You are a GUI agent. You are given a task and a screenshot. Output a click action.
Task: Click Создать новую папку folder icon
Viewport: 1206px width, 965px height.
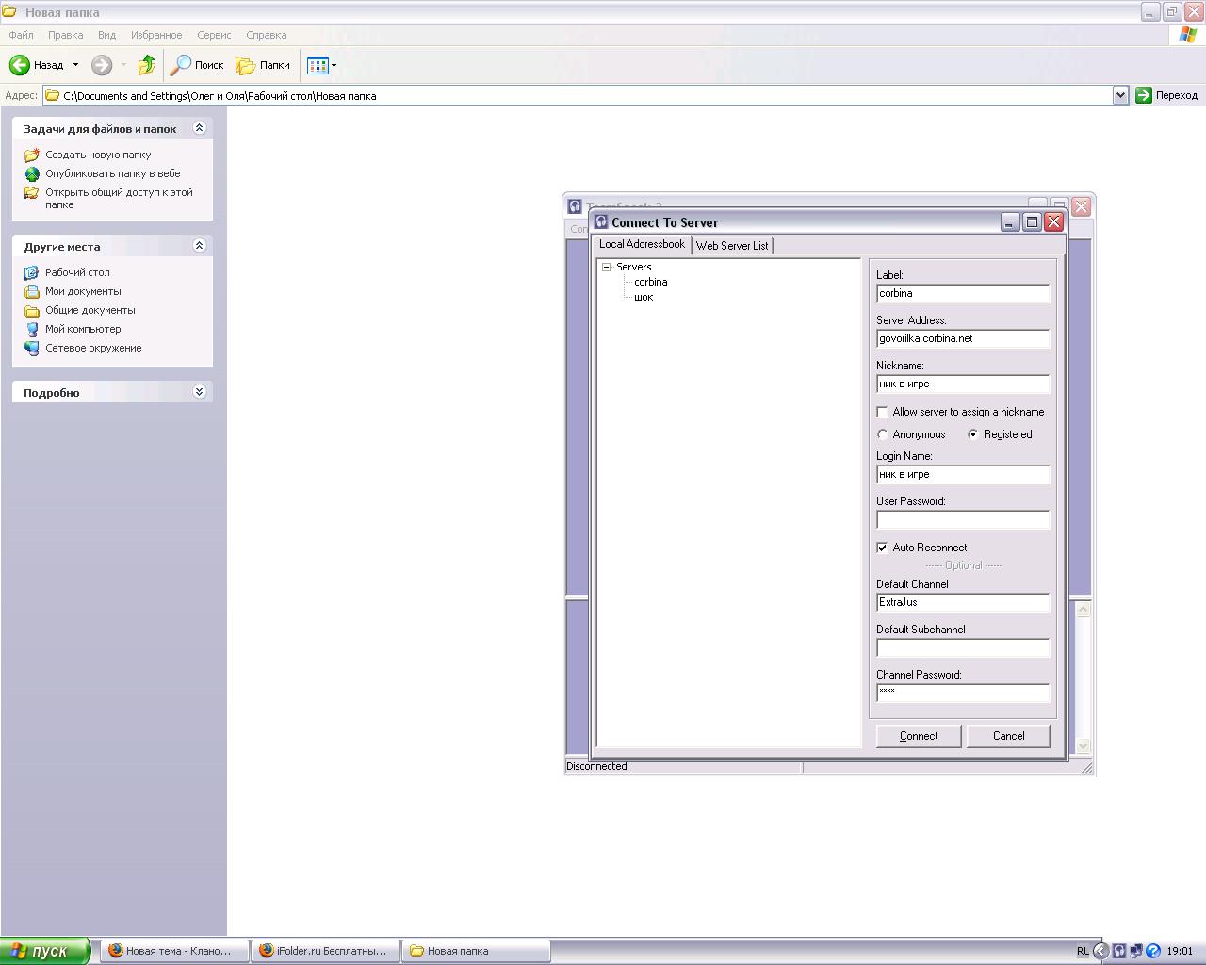tap(32, 155)
